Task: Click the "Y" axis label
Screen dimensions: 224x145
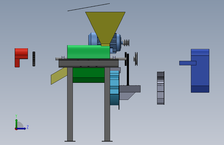Action: tap(16, 116)
